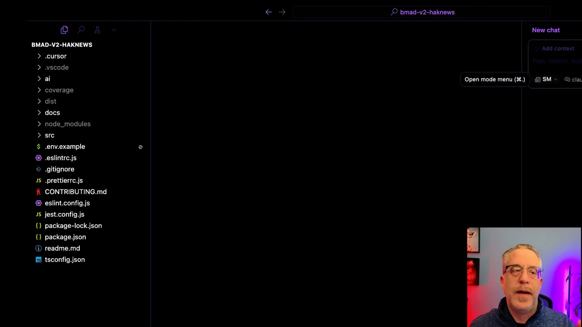Click the model brain icon

567,79
